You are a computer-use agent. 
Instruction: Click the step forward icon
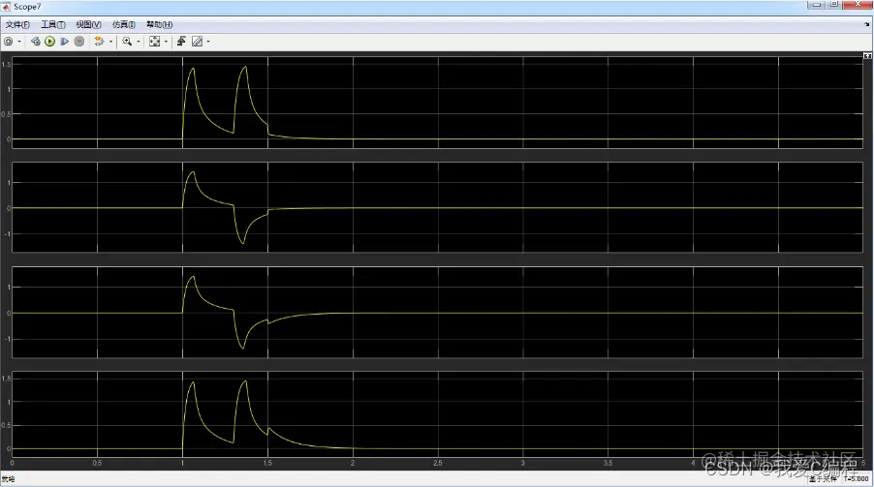pos(65,42)
